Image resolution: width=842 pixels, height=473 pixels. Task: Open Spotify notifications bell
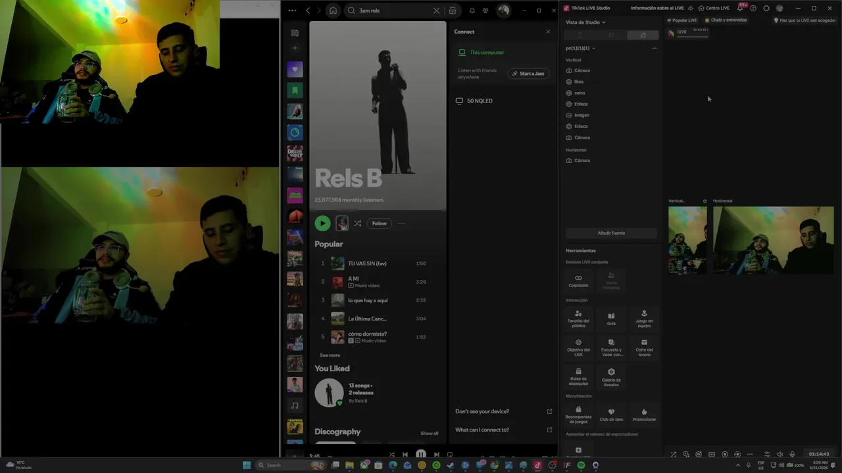pyautogui.click(x=472, y=11)
